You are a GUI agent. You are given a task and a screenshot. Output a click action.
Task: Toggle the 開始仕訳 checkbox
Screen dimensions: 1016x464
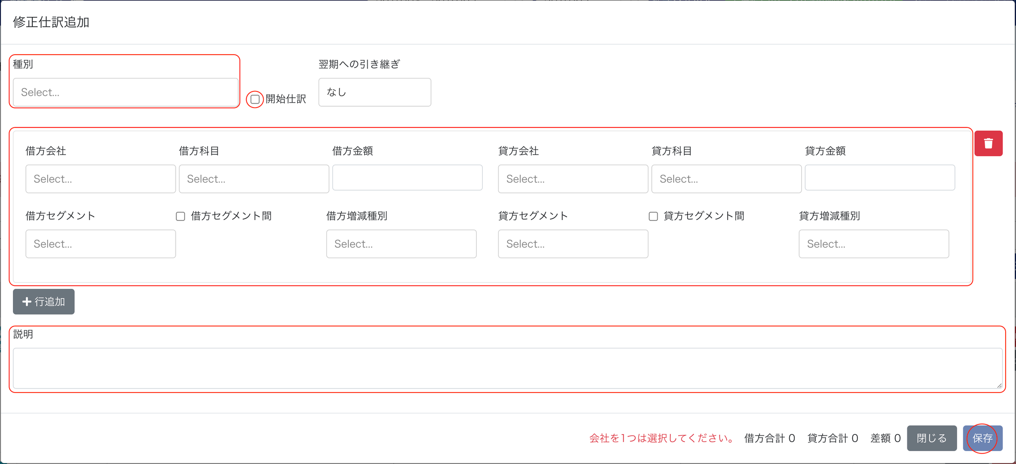tap(255, 99)
